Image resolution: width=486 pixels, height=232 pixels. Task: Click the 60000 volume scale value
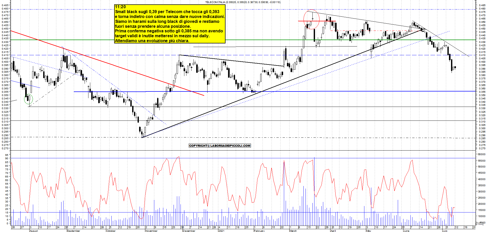point(482,154)
